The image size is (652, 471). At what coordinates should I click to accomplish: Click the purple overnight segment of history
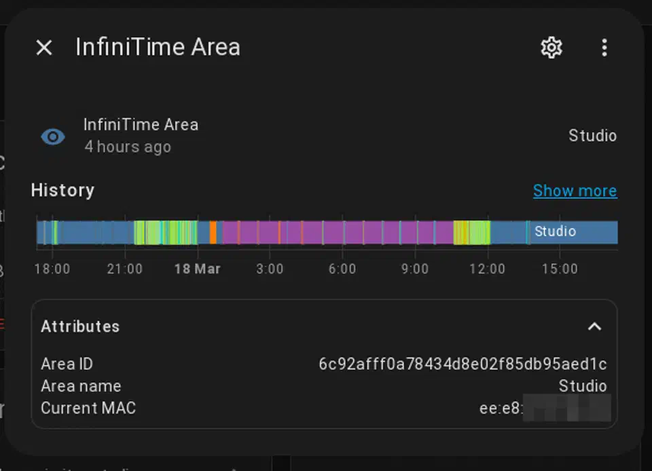(337, 232)
